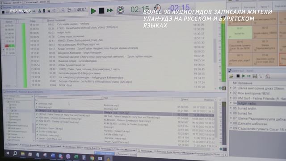This screenshot has height=161, width=286.
Task: Click the red highlighted hour block in schedule column
Action: (10, 46)
